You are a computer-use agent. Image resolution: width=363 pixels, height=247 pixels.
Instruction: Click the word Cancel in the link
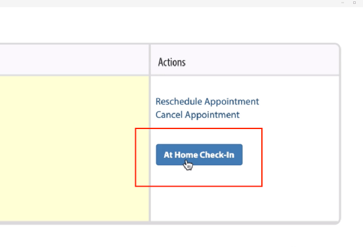(x=169, y=115)
